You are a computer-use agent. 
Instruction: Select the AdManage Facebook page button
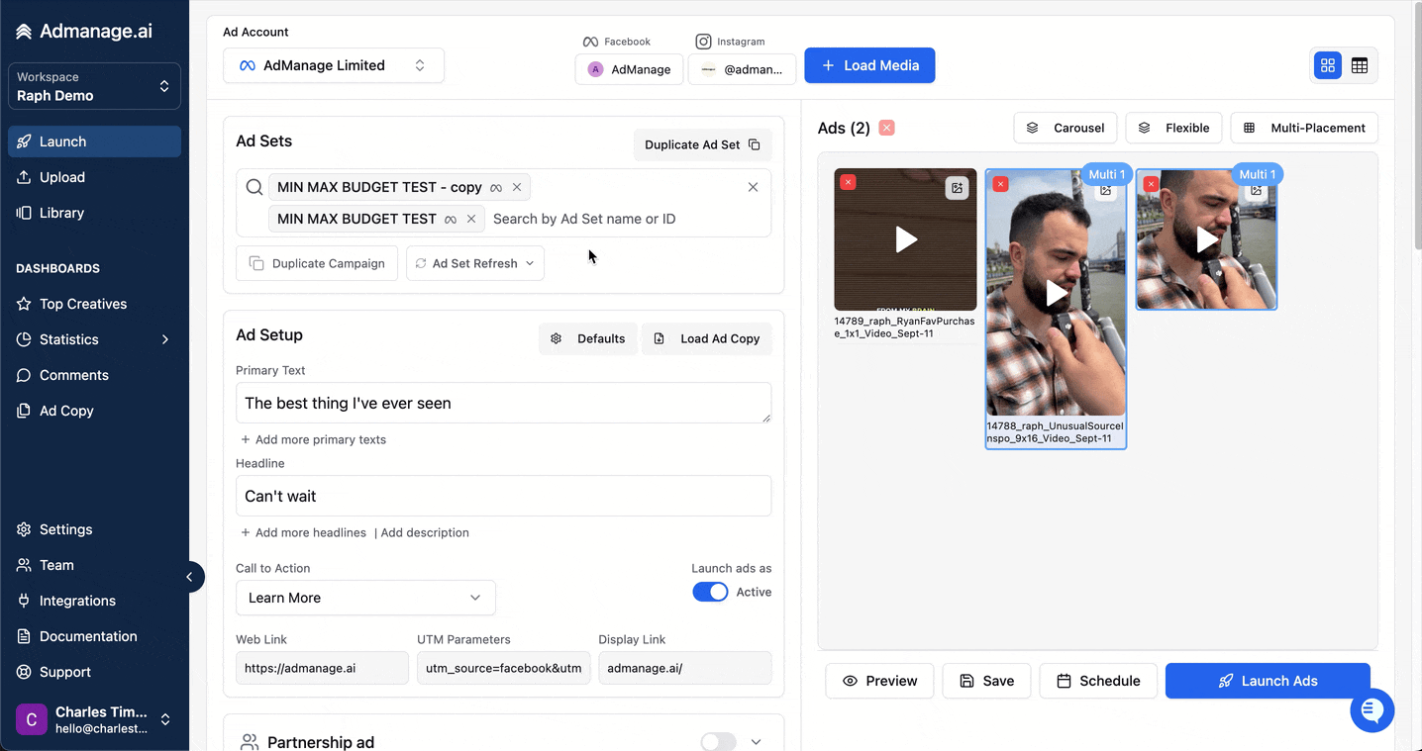(629, 69)
